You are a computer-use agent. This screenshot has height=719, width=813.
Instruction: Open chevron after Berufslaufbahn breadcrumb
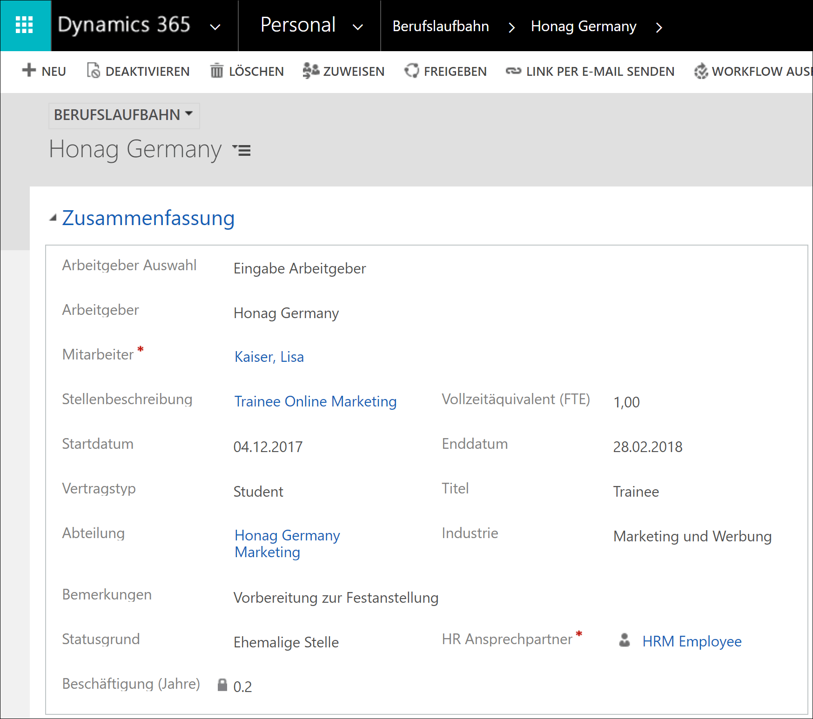coord(511,27)
